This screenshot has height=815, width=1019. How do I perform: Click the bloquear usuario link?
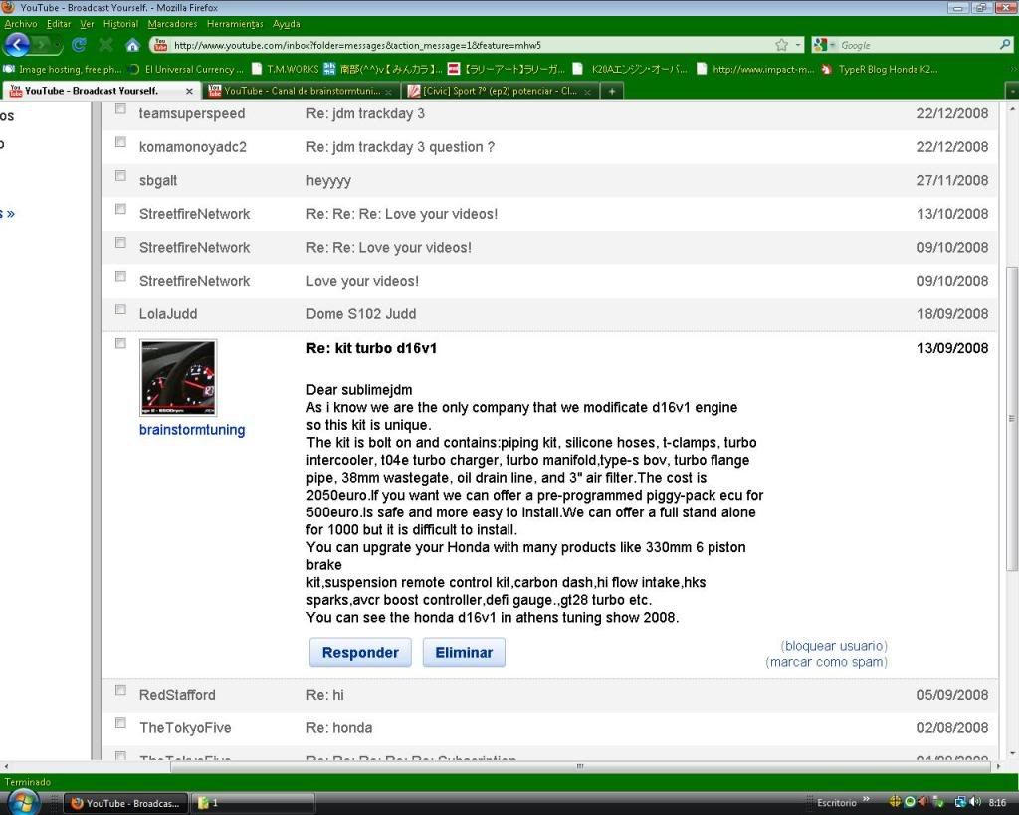(x=834, y=646)
